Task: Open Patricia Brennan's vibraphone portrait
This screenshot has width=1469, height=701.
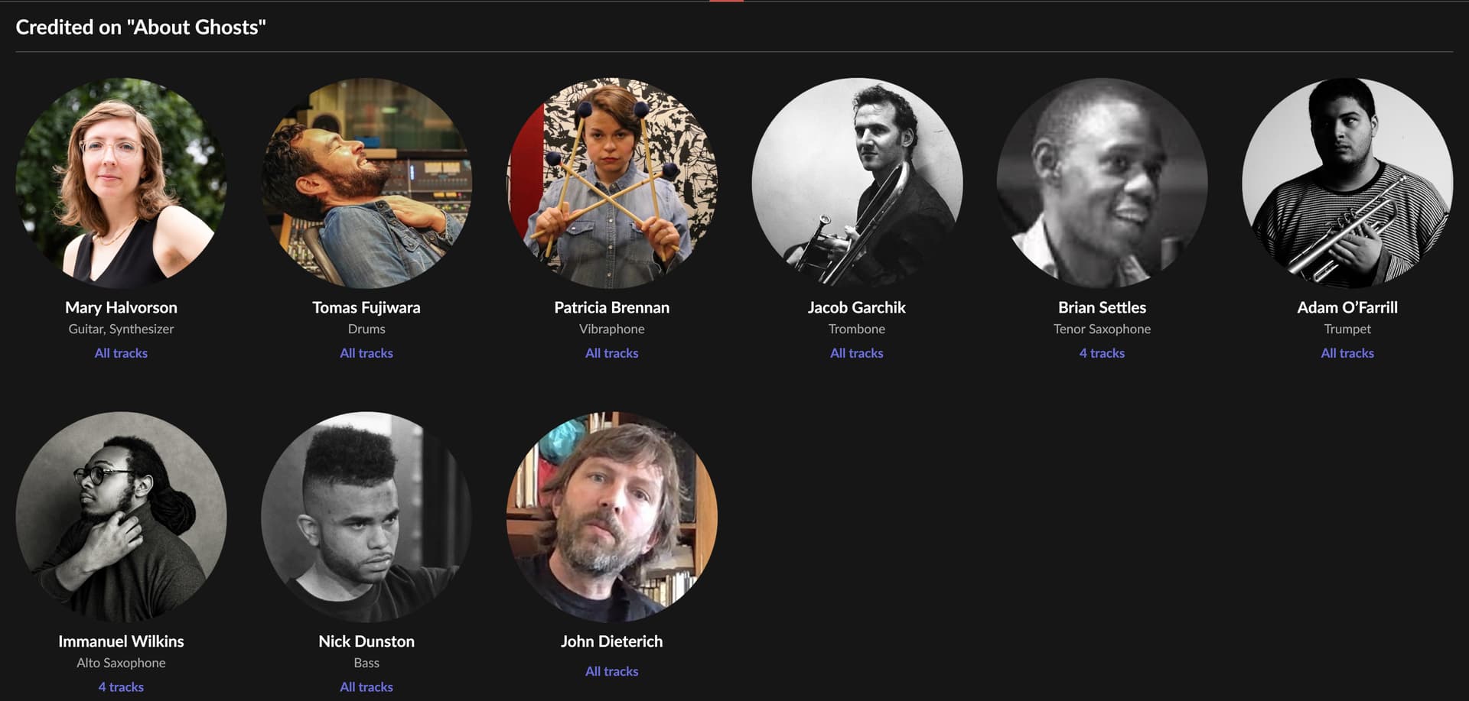Action: click(612, 183)
